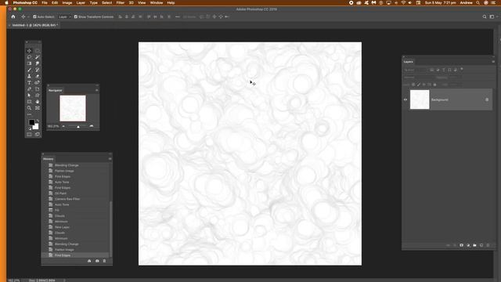The image size is (501, 282).
Task: Open the Window menu
Action: (x=157, y=2)
